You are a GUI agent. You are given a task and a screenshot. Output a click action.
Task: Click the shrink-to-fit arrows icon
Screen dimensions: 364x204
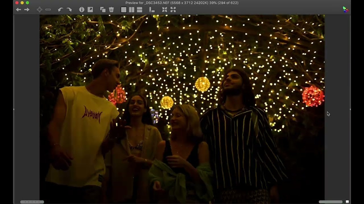click(165, 10)
